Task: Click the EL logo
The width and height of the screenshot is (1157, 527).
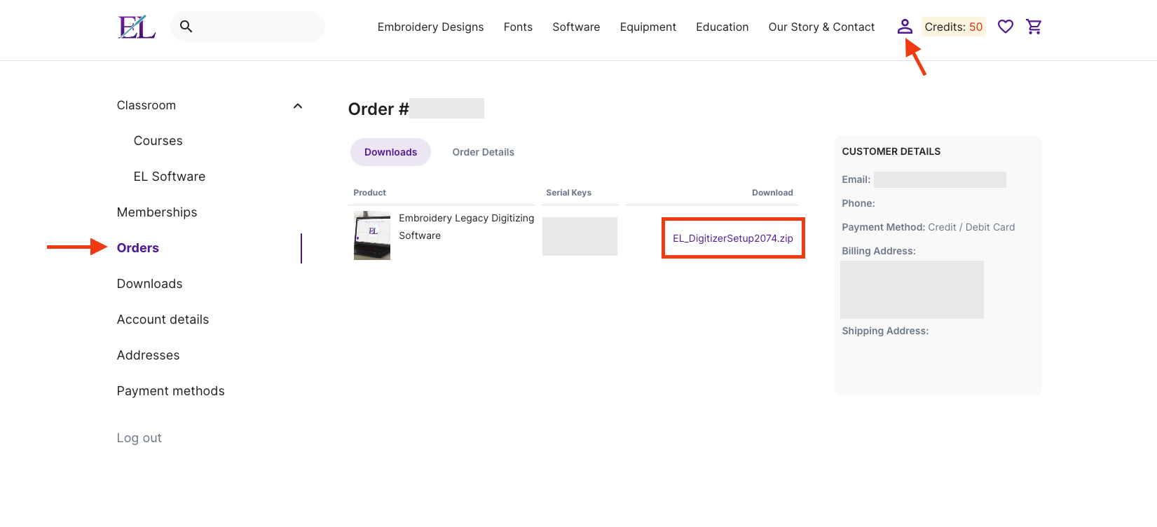Action: [x=137, y=27]
